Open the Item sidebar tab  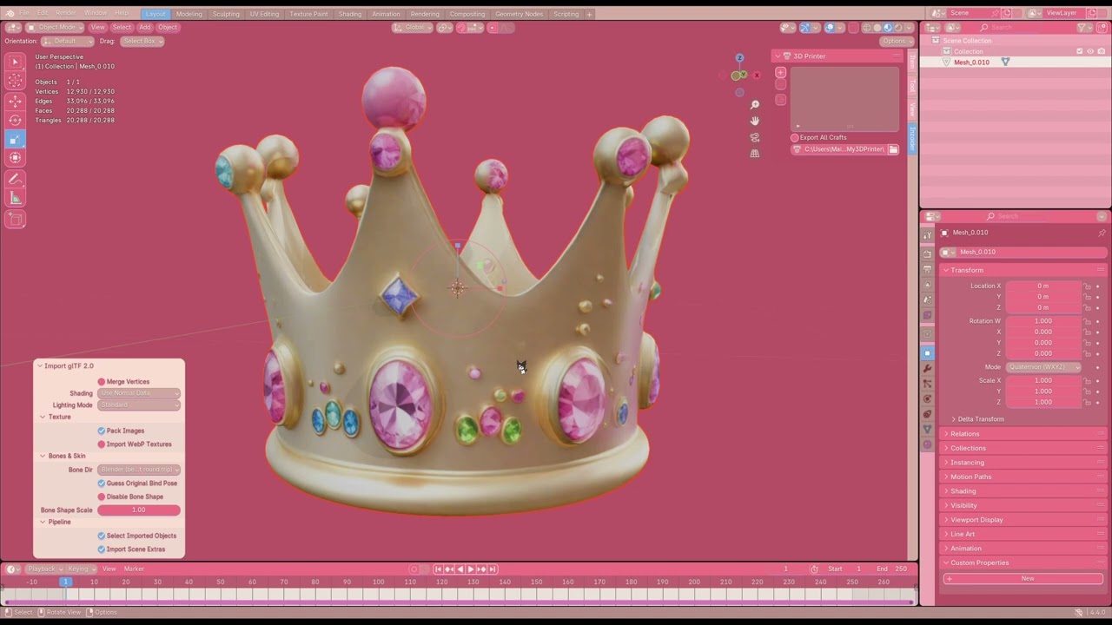click(912, 61)
